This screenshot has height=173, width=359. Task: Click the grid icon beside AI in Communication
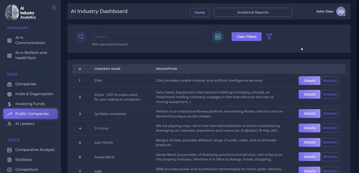tap(9, 40)
